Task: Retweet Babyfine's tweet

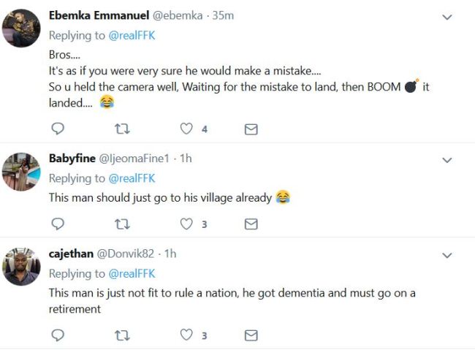Action: coord(122,224)
